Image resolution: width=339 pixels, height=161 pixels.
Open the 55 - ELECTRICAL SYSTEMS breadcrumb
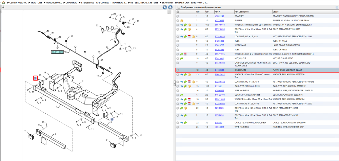[x=144, y=3]
